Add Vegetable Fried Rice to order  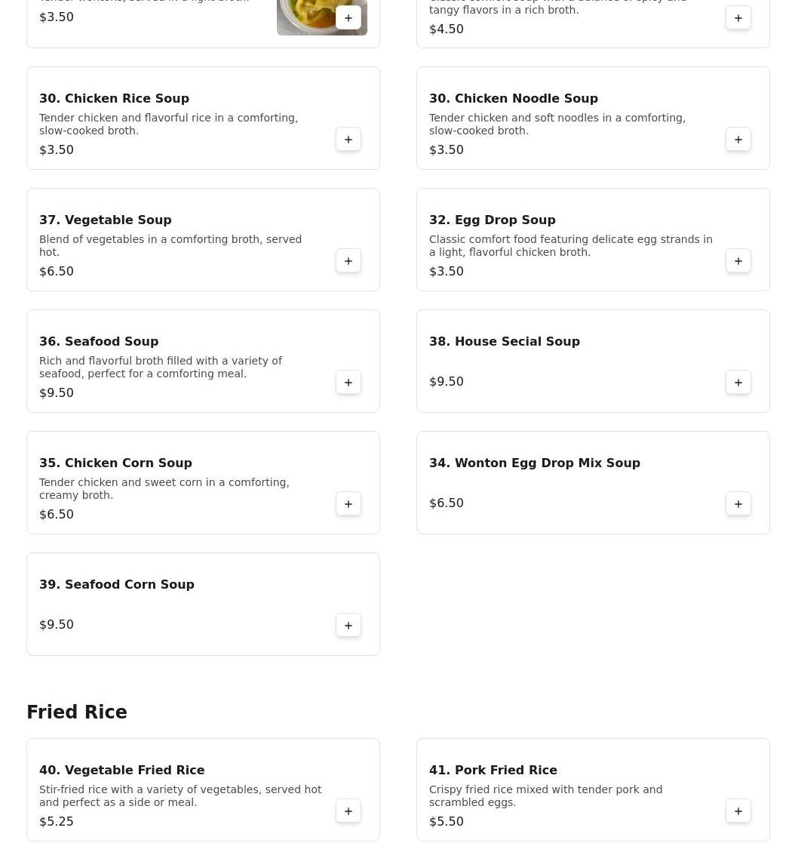coord(348,811)
